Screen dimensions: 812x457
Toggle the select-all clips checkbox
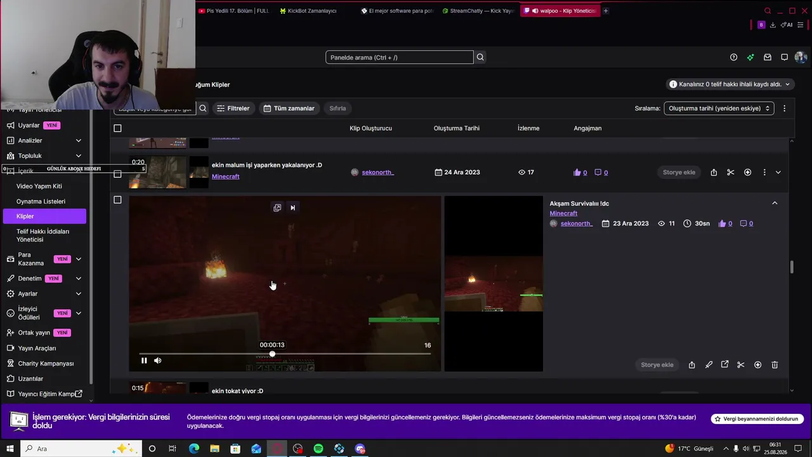tap(117, 128)
